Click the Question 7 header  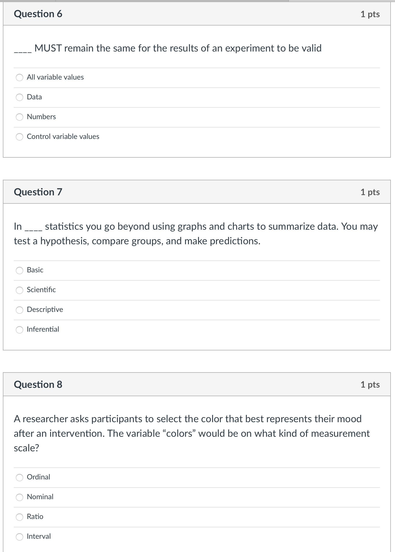(x=38, y=192)
